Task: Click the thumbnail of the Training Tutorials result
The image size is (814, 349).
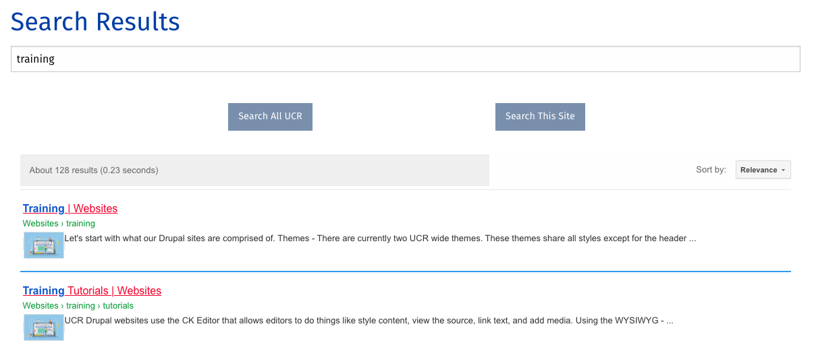Action: click(44, 327)
